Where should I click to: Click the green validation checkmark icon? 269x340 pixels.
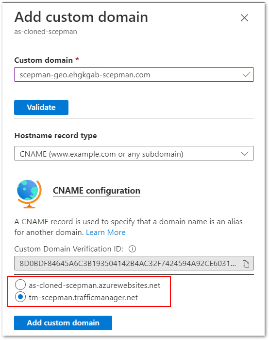pyautogui.click(x=247, y=74)
